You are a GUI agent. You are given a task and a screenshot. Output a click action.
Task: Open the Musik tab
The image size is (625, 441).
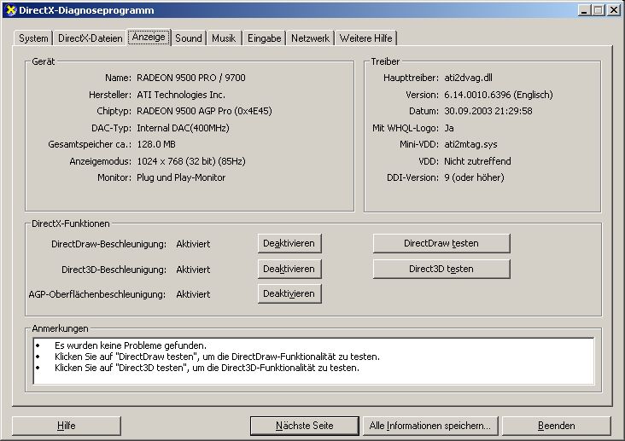click(224, 38)
